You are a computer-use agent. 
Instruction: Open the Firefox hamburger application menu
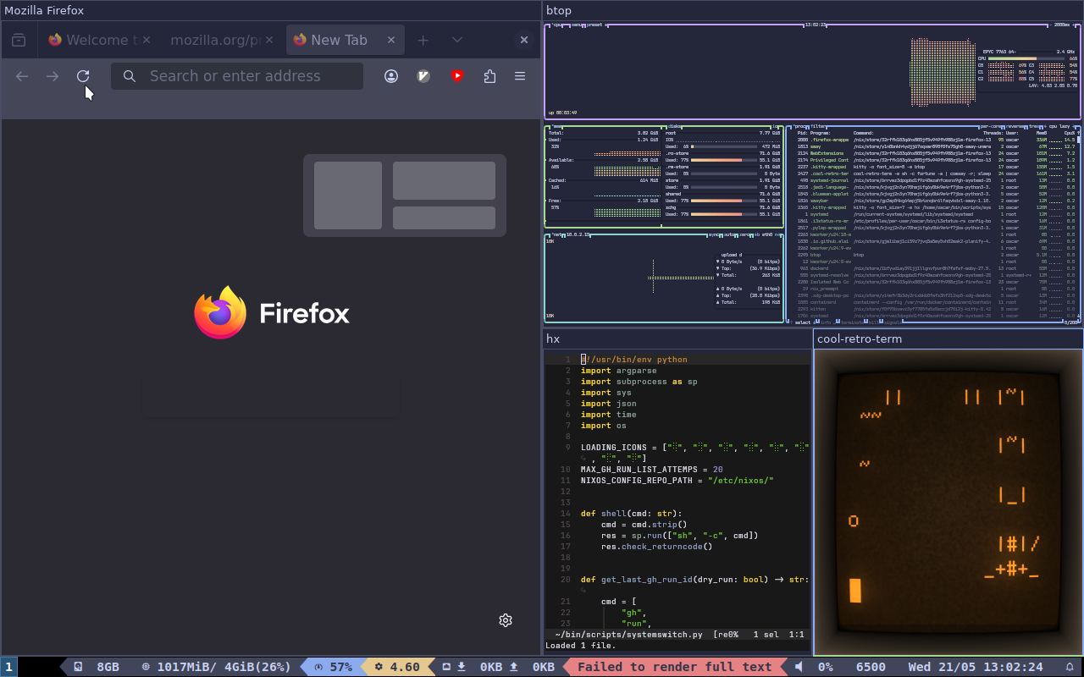tap(520, 76)
